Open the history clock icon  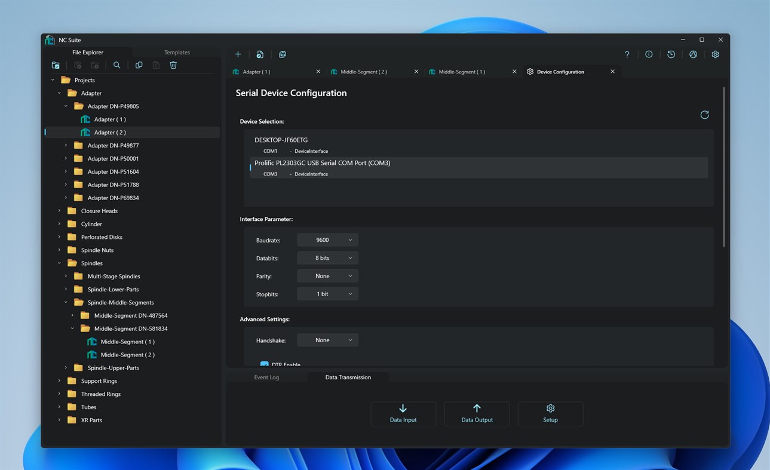(x=671, y=54)
